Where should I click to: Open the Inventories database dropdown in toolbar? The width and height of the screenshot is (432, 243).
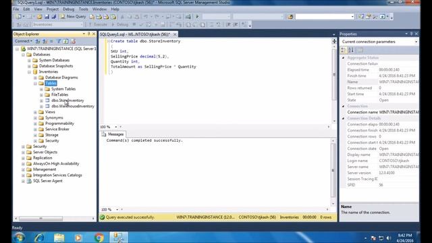pos(57,24)
